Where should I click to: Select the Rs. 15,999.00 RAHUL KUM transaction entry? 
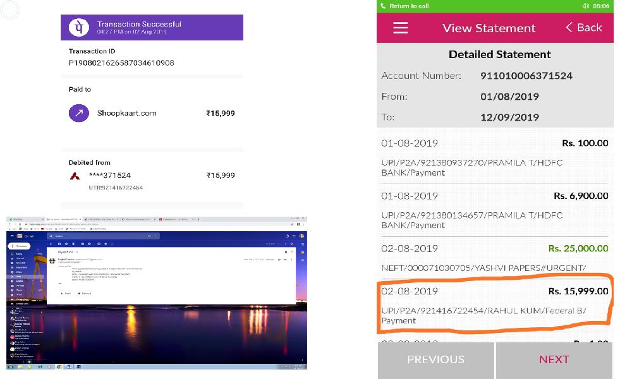495,306
